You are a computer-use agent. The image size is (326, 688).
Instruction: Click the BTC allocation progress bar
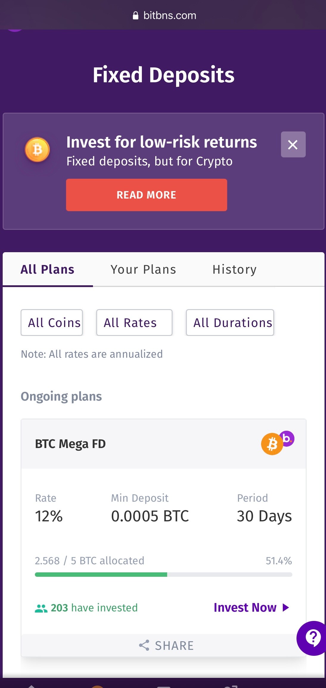(163, 574)
